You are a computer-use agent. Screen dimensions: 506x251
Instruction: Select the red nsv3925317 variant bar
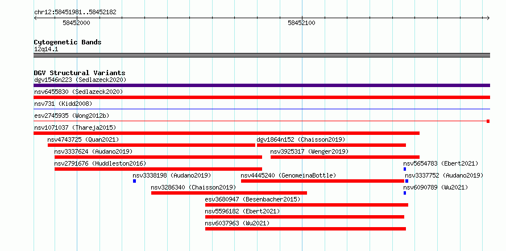pyautogui.click(x=345, y=157)
